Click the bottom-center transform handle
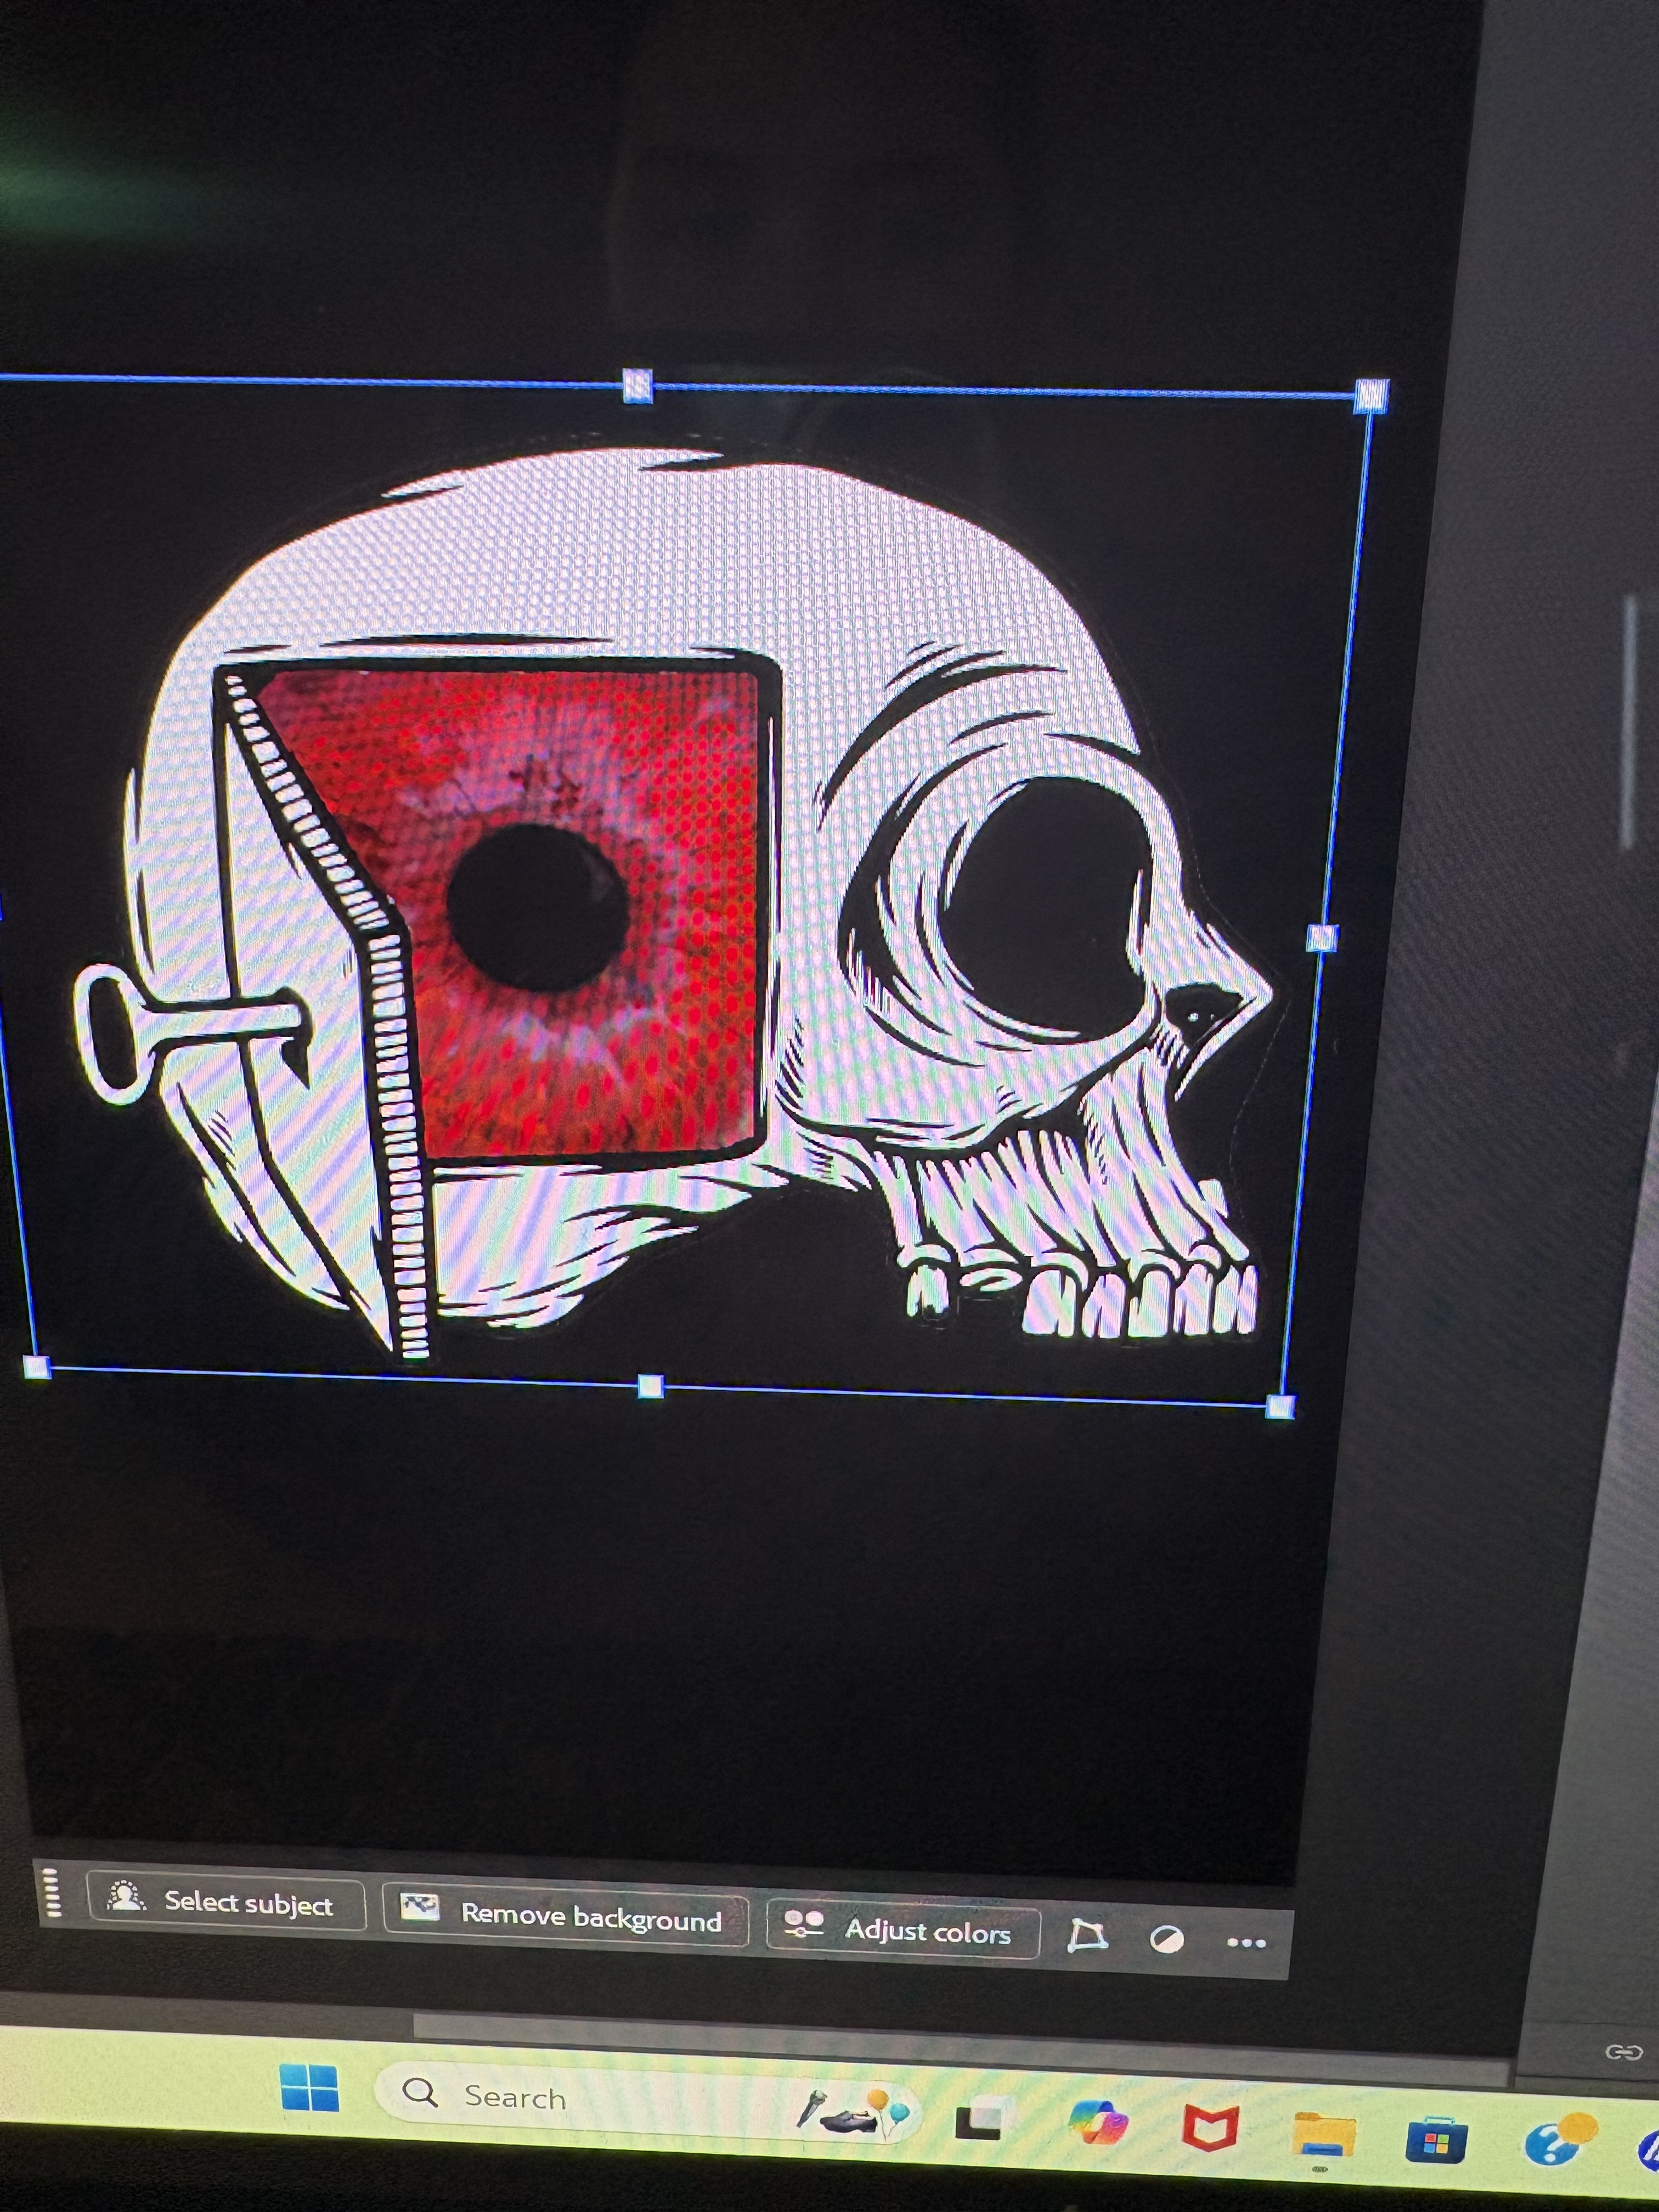1659x2212 pixels. (650, 1385)
